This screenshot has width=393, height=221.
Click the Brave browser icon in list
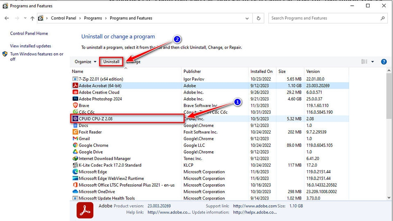click(x=75, y=105)
